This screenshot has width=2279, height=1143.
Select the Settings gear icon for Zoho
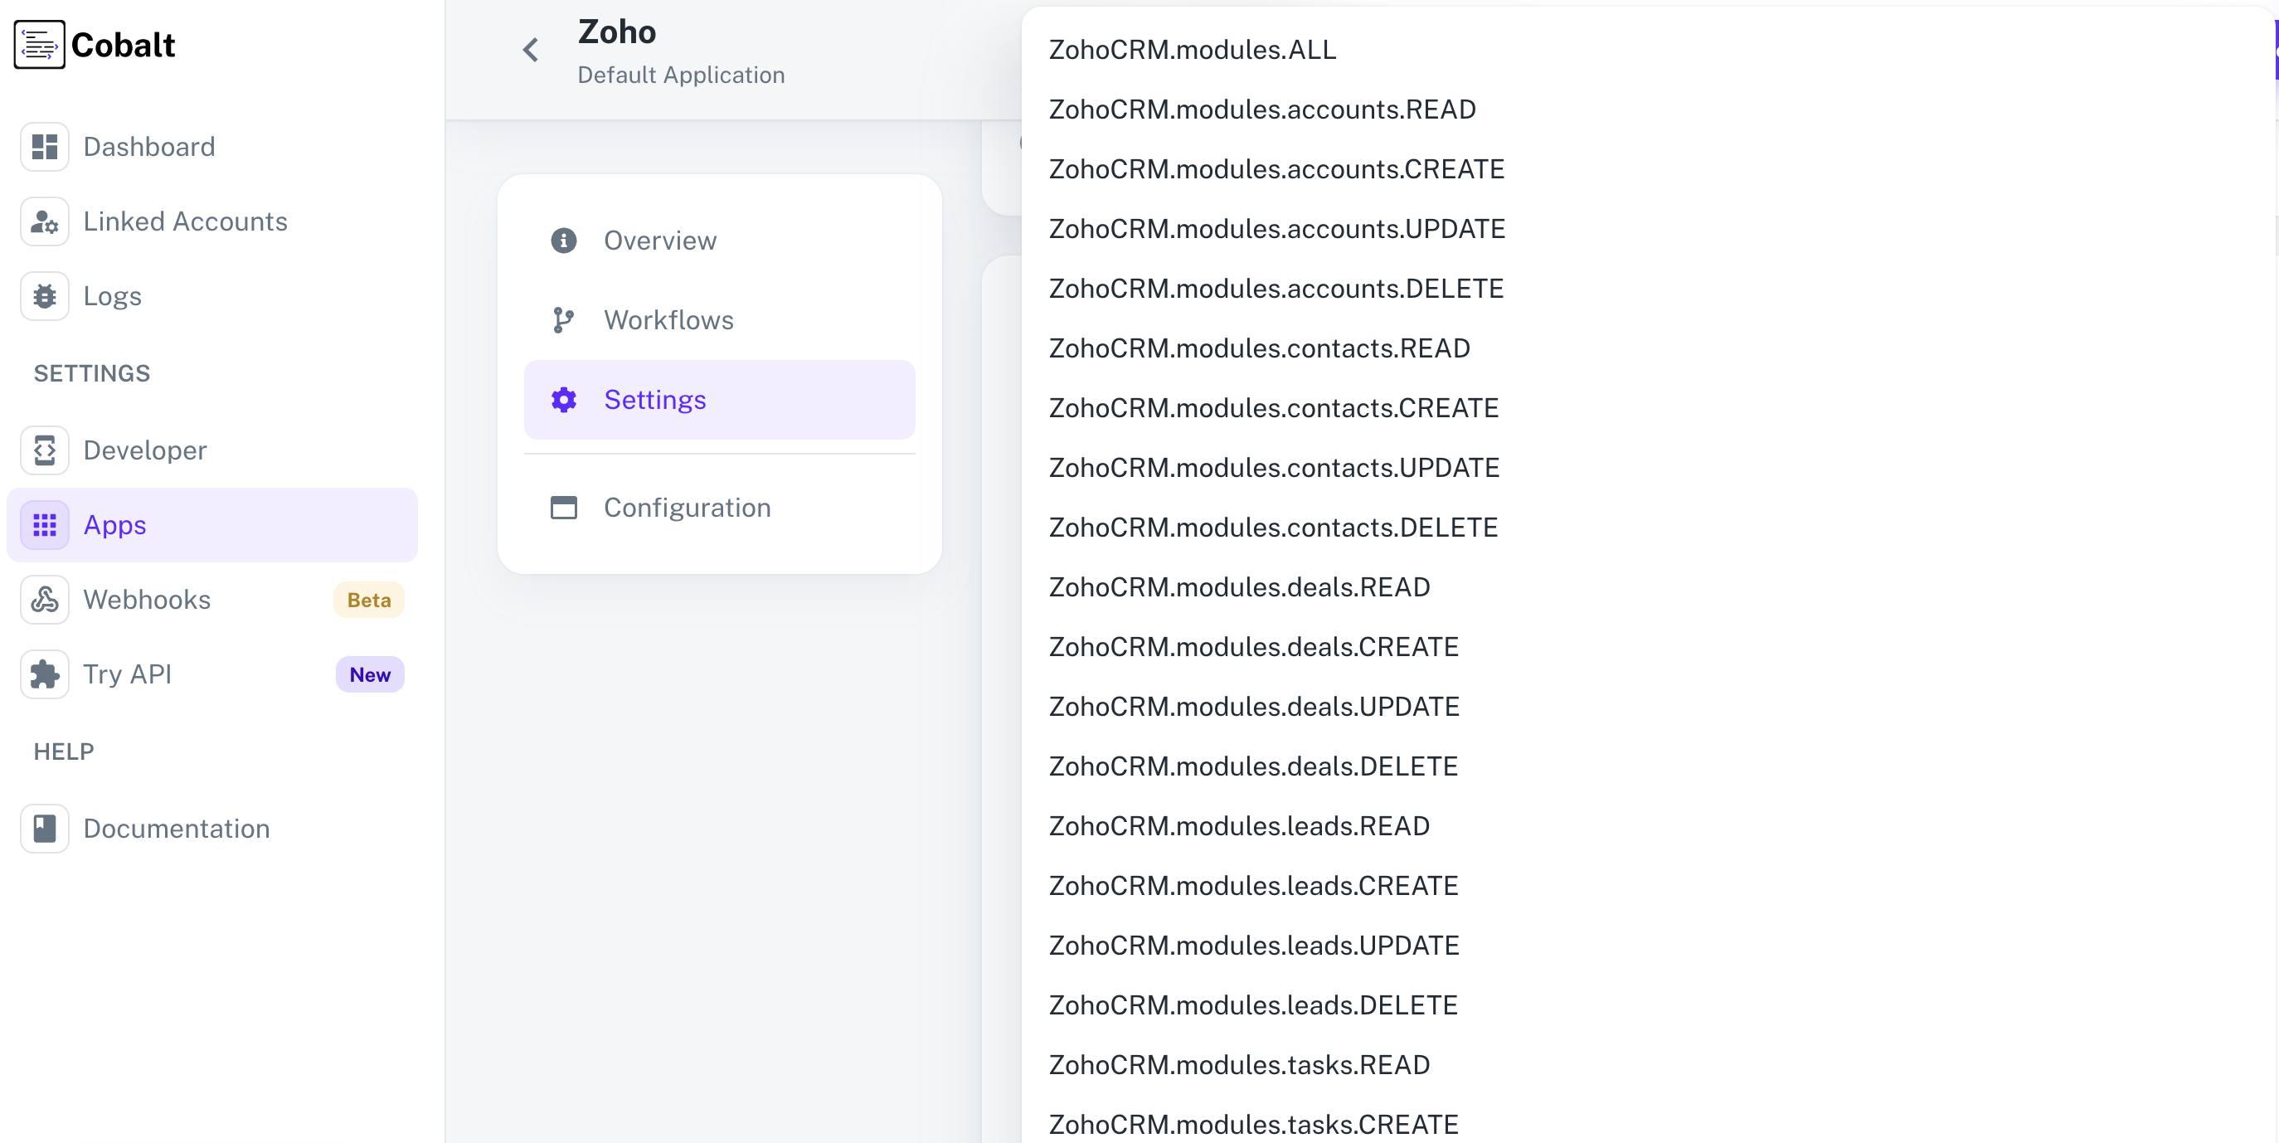564,399
